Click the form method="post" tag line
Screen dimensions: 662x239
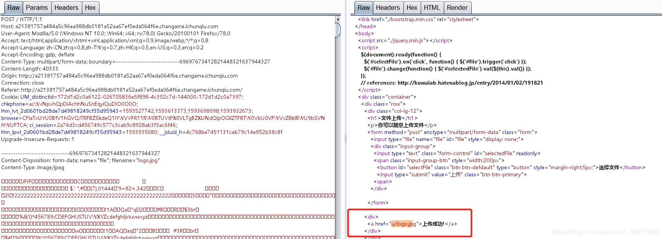coord(452,132)
